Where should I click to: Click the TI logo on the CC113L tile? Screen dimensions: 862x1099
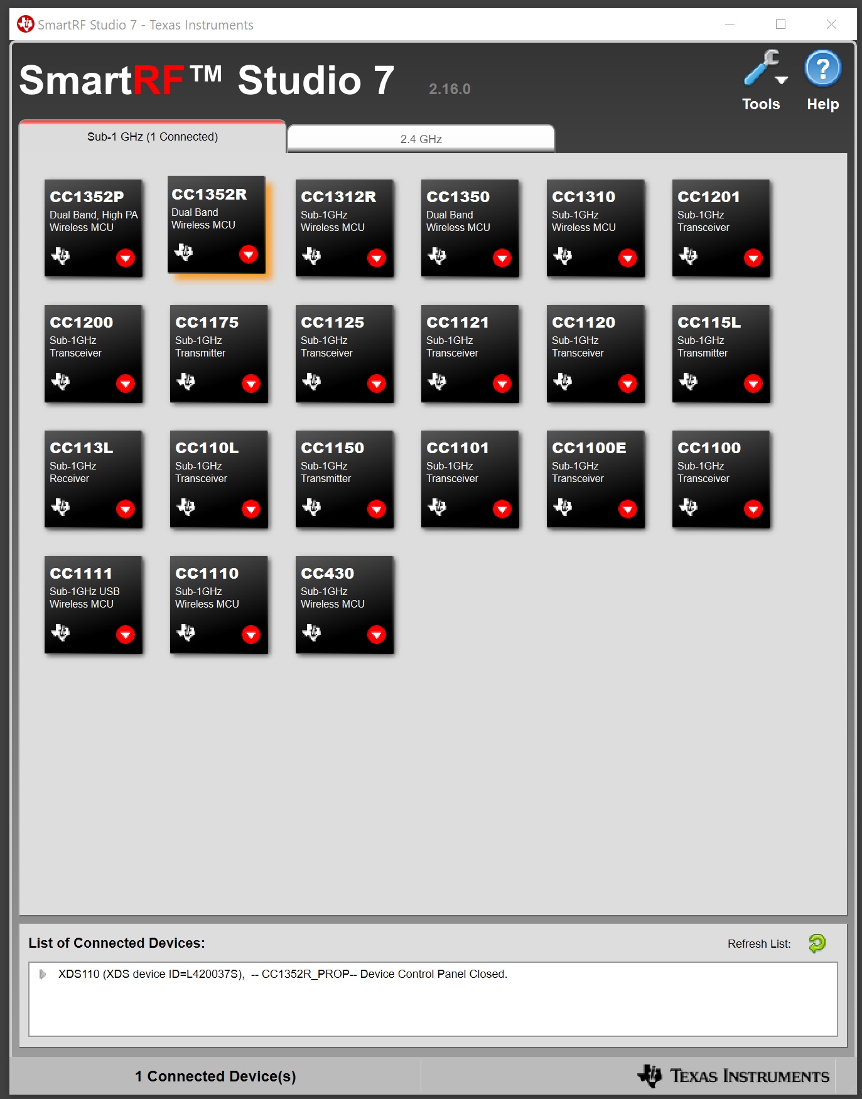click(x=60, y=507)
